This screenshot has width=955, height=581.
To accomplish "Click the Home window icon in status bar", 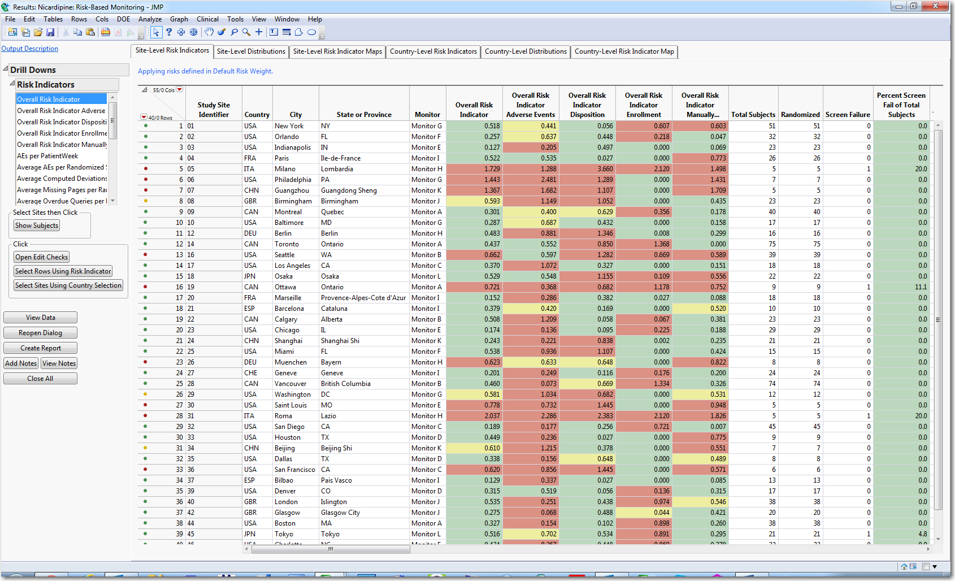I will (x=904, y=566).
